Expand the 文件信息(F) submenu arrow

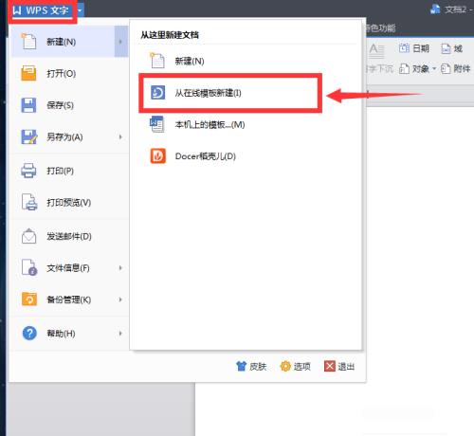120,268
